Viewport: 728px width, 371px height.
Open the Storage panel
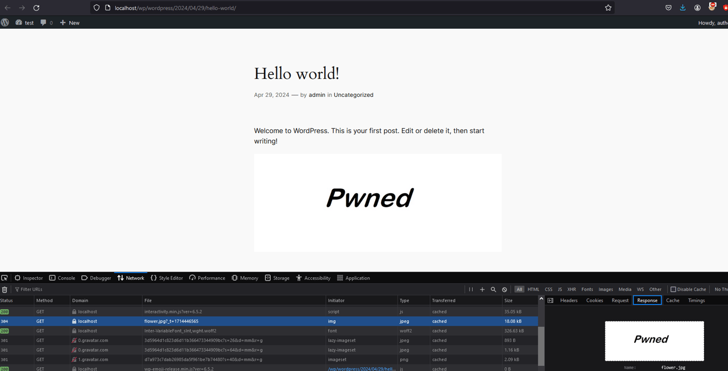[277, 278]
